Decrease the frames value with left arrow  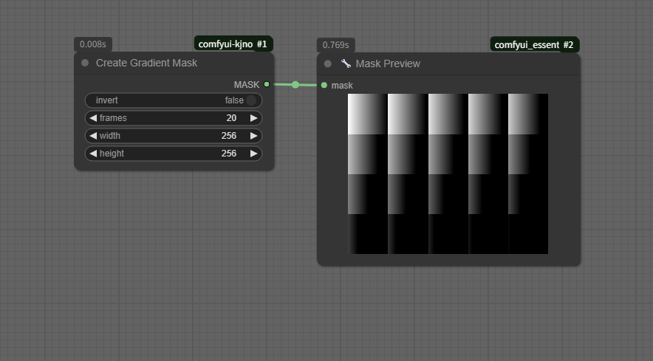[93, 118]
